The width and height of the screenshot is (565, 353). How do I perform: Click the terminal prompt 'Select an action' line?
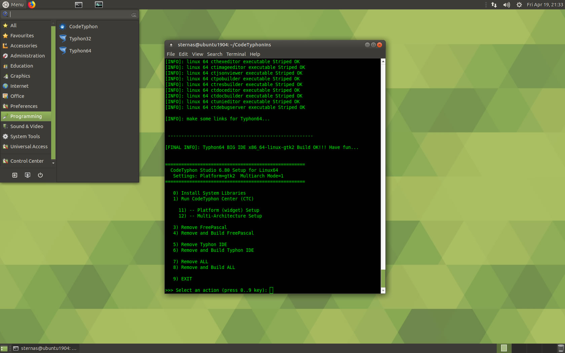pos(216,290)
